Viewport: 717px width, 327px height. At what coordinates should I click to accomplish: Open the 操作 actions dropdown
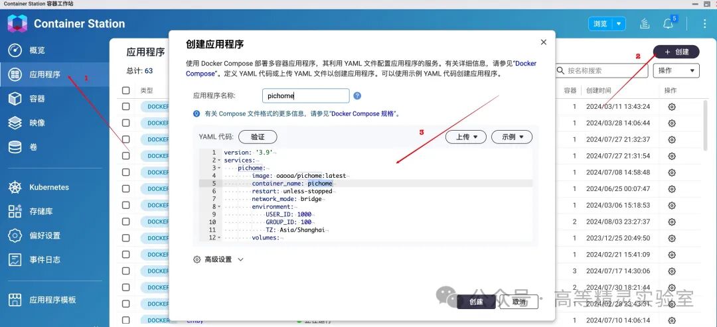pyautogui.click(x=677, y=71)
